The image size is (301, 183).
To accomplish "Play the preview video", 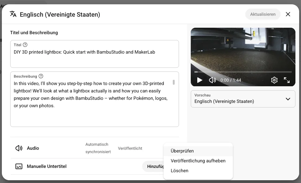I will pyautogui.click(x=200, y=80).
